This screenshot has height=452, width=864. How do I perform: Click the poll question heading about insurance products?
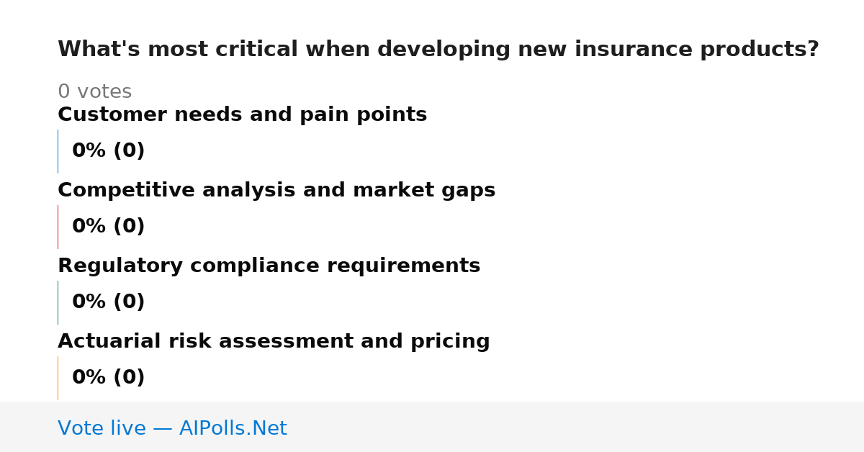point(438,50)
